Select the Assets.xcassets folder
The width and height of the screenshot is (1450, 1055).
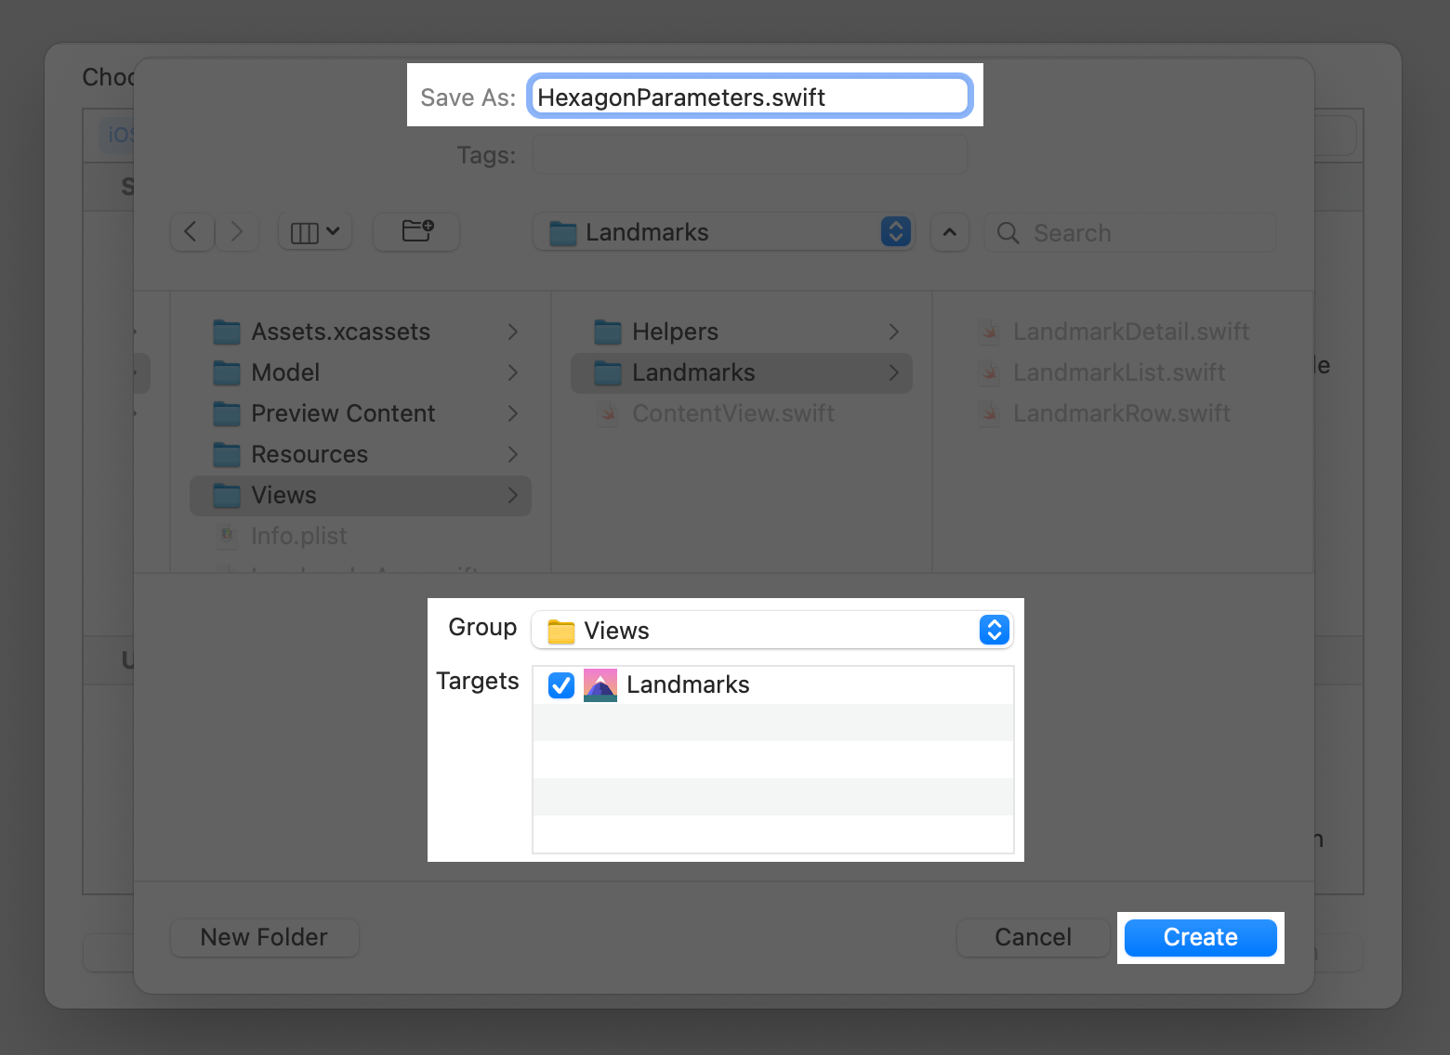click(x=340, y=332)
